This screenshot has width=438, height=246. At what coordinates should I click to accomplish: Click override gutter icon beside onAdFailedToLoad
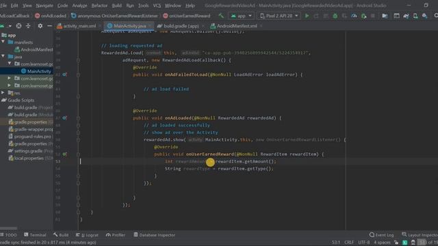click(x=64, y=74)
